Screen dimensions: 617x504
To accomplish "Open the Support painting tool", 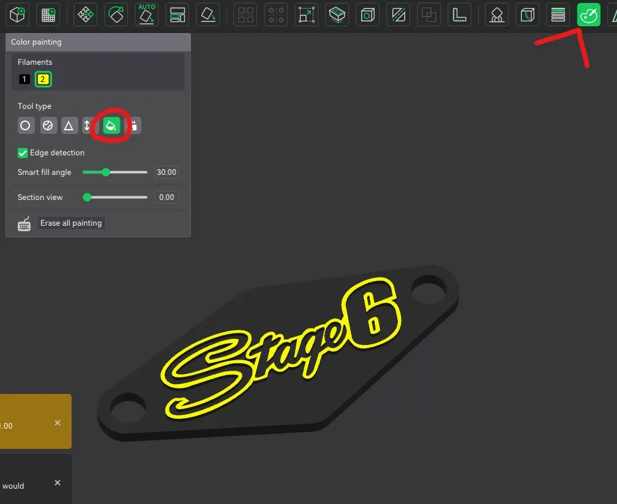I will tap(497, 15).
